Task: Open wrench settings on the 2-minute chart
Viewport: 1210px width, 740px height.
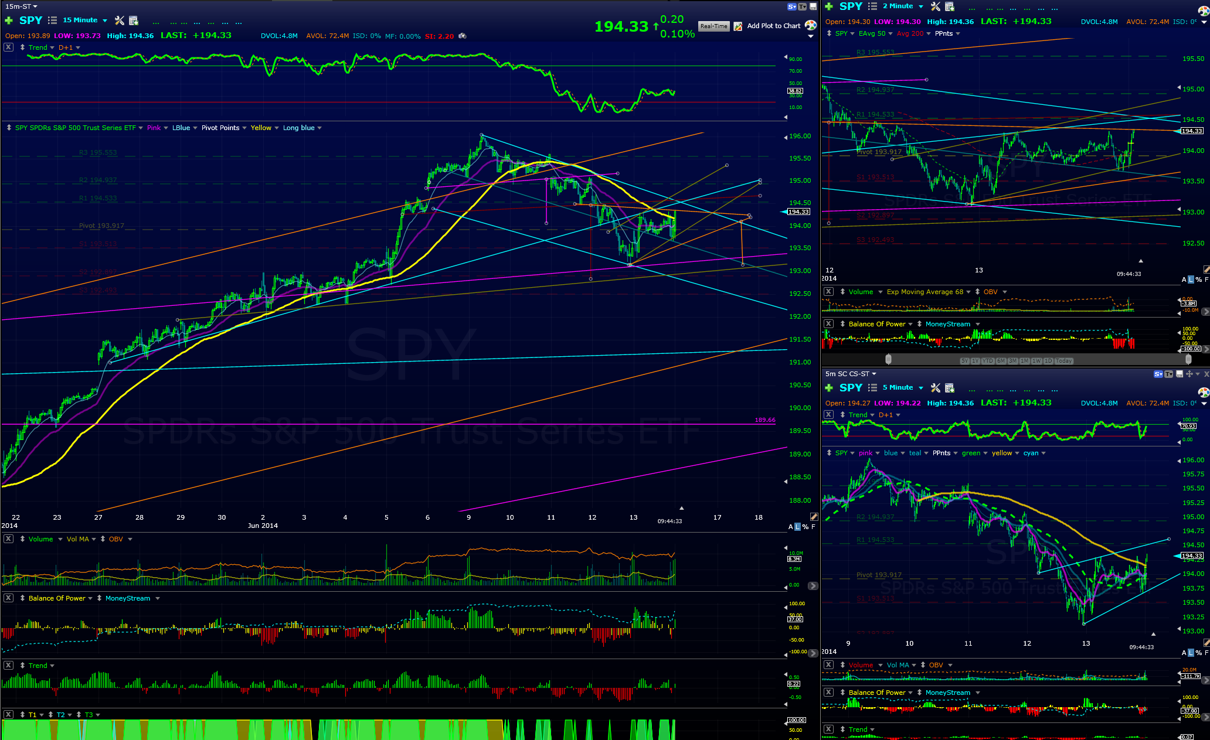Action: point(936,6)
